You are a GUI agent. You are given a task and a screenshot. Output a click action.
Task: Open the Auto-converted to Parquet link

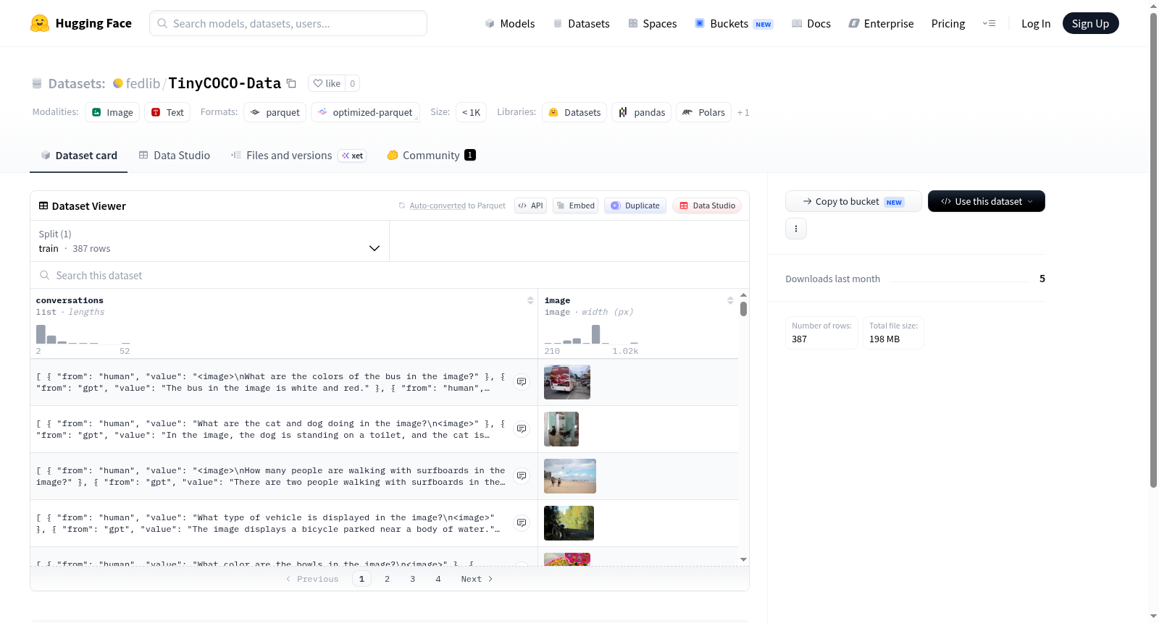(x=457, y=205)
